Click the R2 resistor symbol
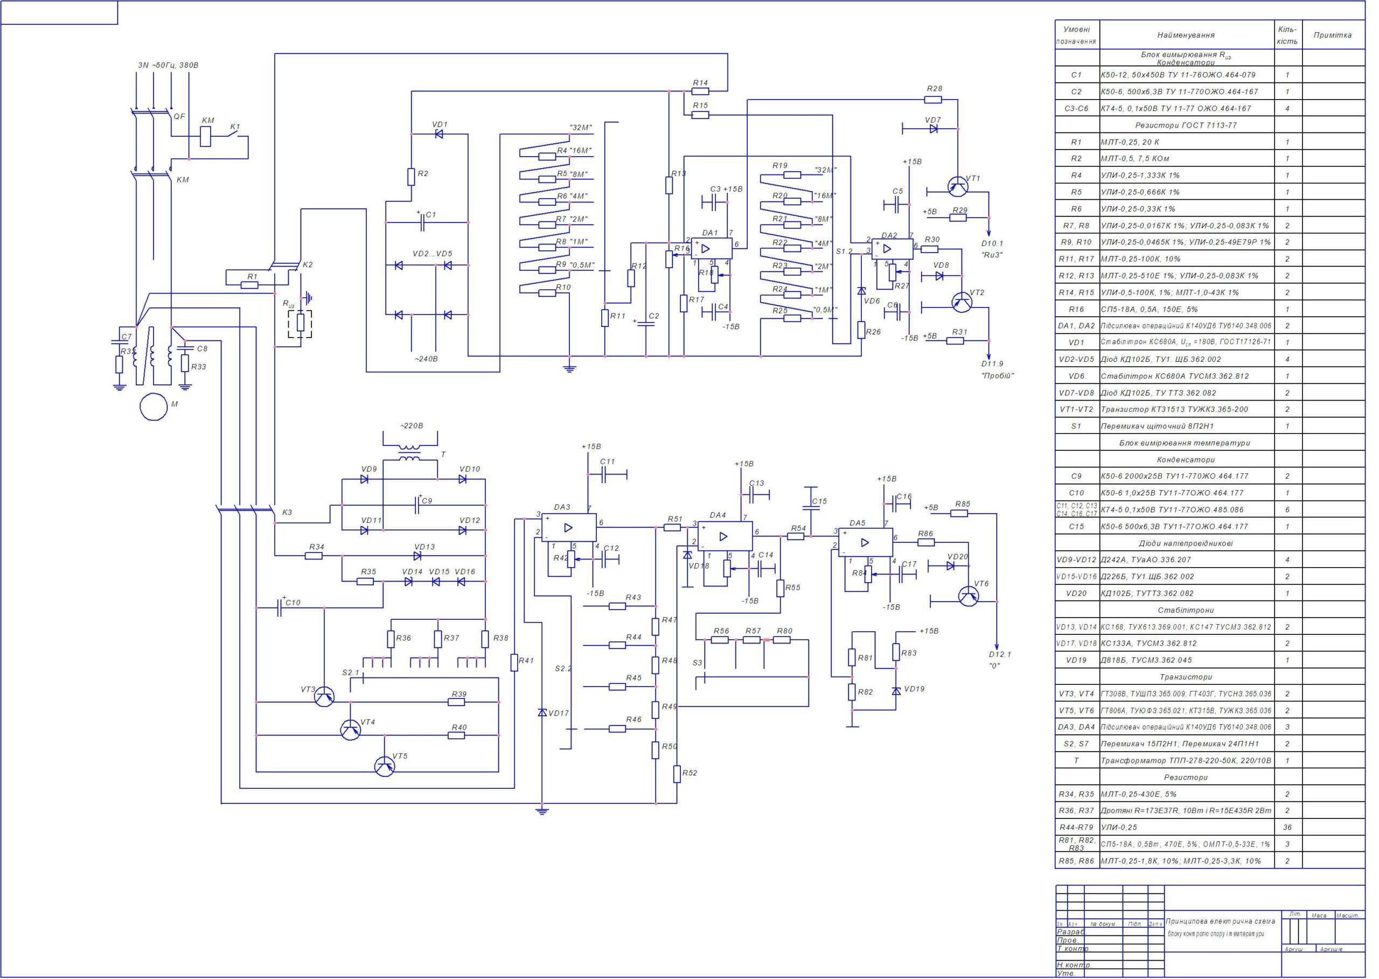 (411, 177)
